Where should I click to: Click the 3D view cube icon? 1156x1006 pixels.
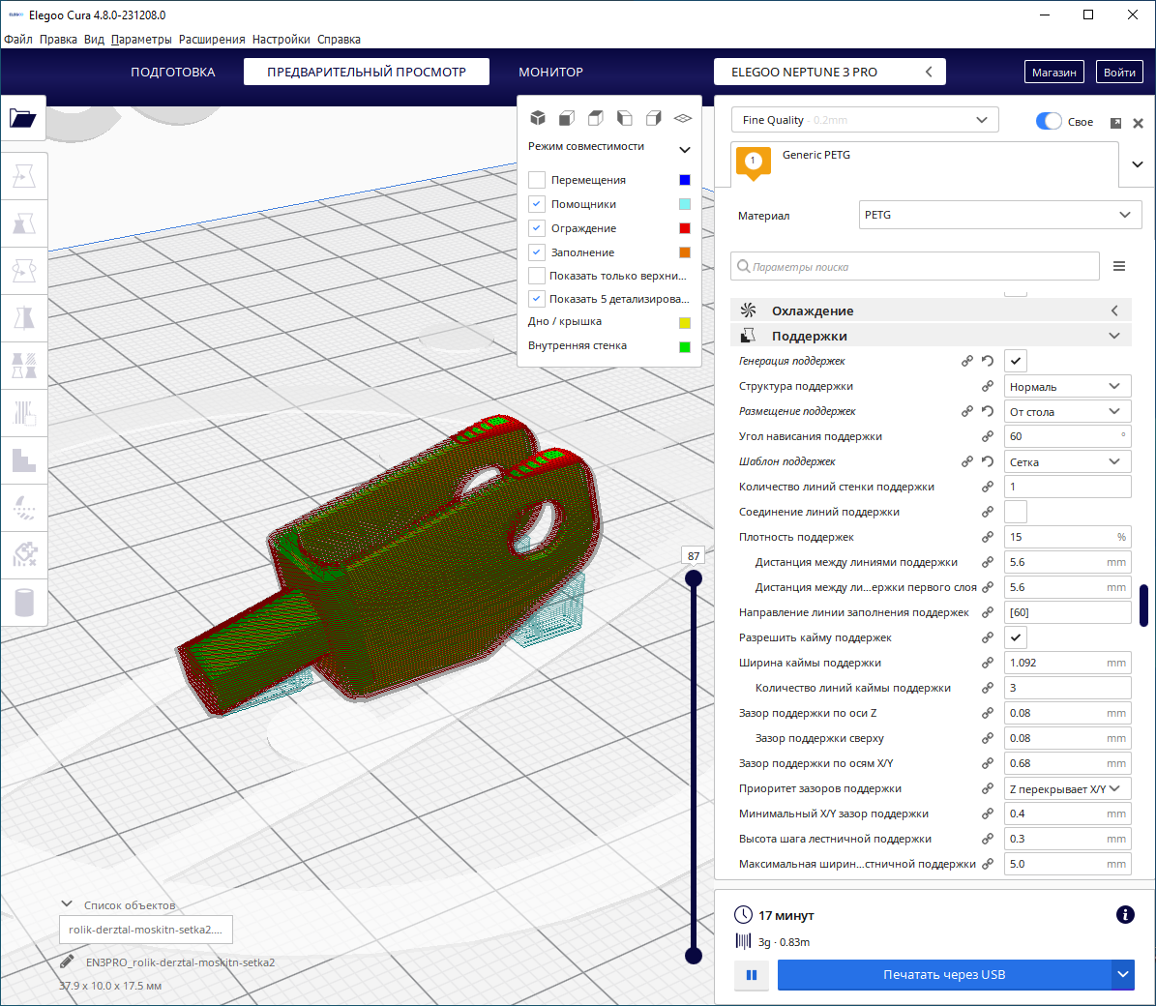538,118
